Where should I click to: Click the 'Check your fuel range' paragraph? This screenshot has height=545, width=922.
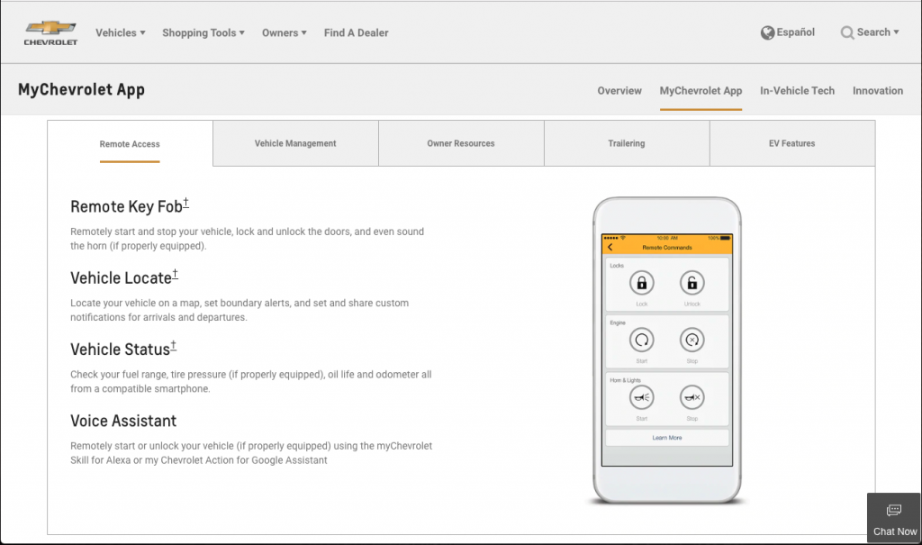pyautogui.click(x=251, y=381)
